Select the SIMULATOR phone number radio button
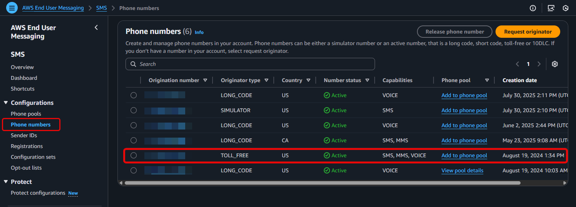 pos(134,110)
